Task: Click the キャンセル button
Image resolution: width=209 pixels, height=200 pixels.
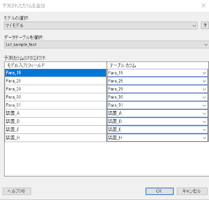Action: click(x=192, y=191)
